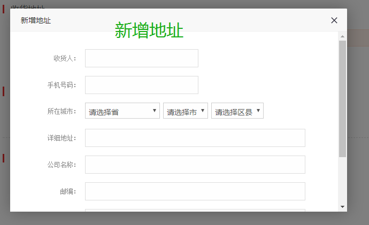The width and height of the screenshot is (369, 225).
Task: Click the 公司名称 label
Action: tap(61, 165)
